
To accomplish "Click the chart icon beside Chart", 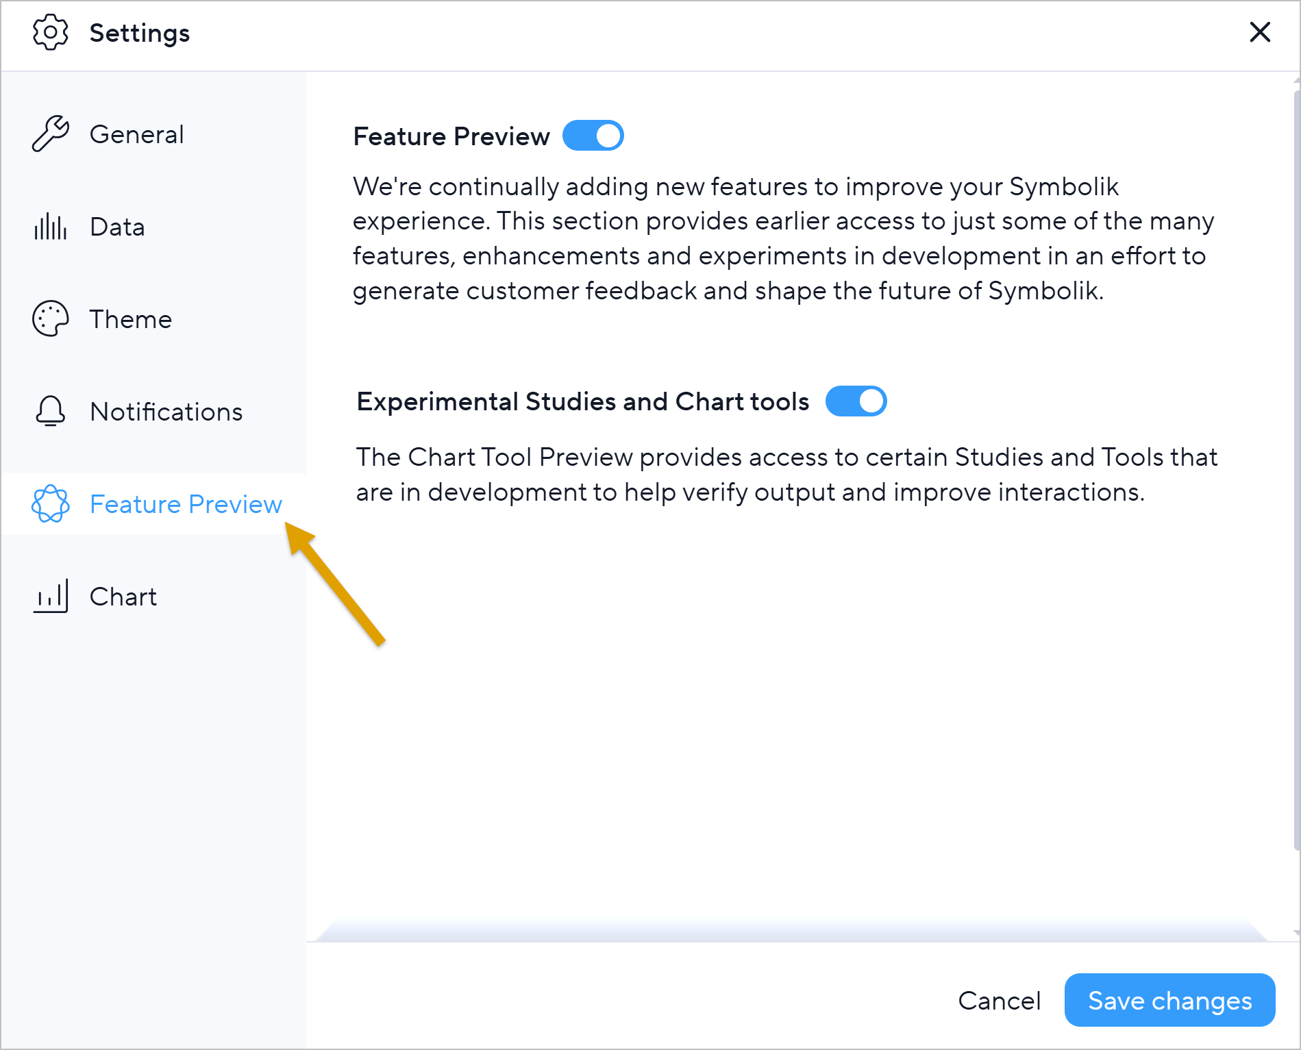I will pyautogui.click(x=50, y=596).
